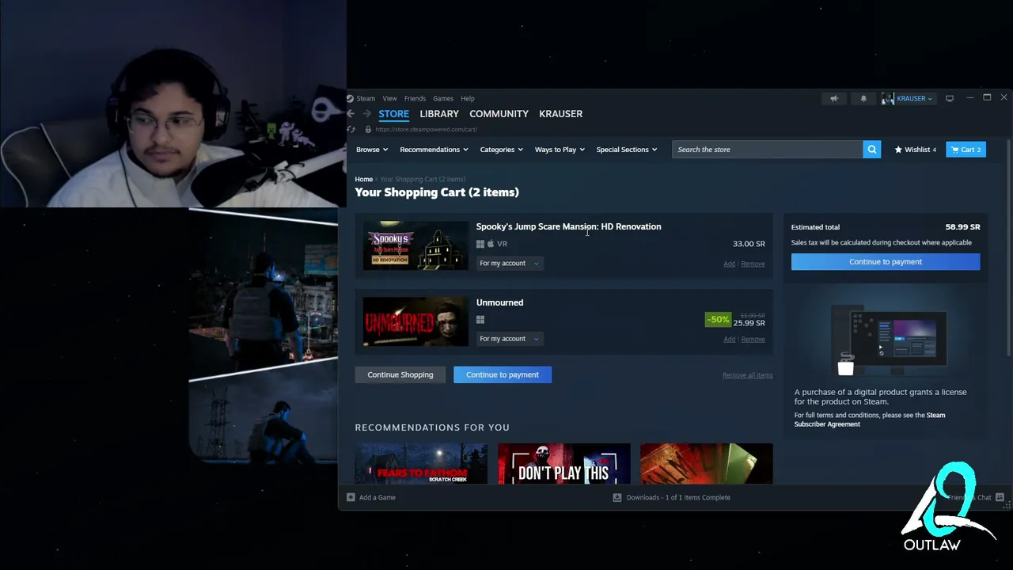Click the padlock icon beside the URL
This screenshot has height=570, width=1013.
[x=368, y=129]
